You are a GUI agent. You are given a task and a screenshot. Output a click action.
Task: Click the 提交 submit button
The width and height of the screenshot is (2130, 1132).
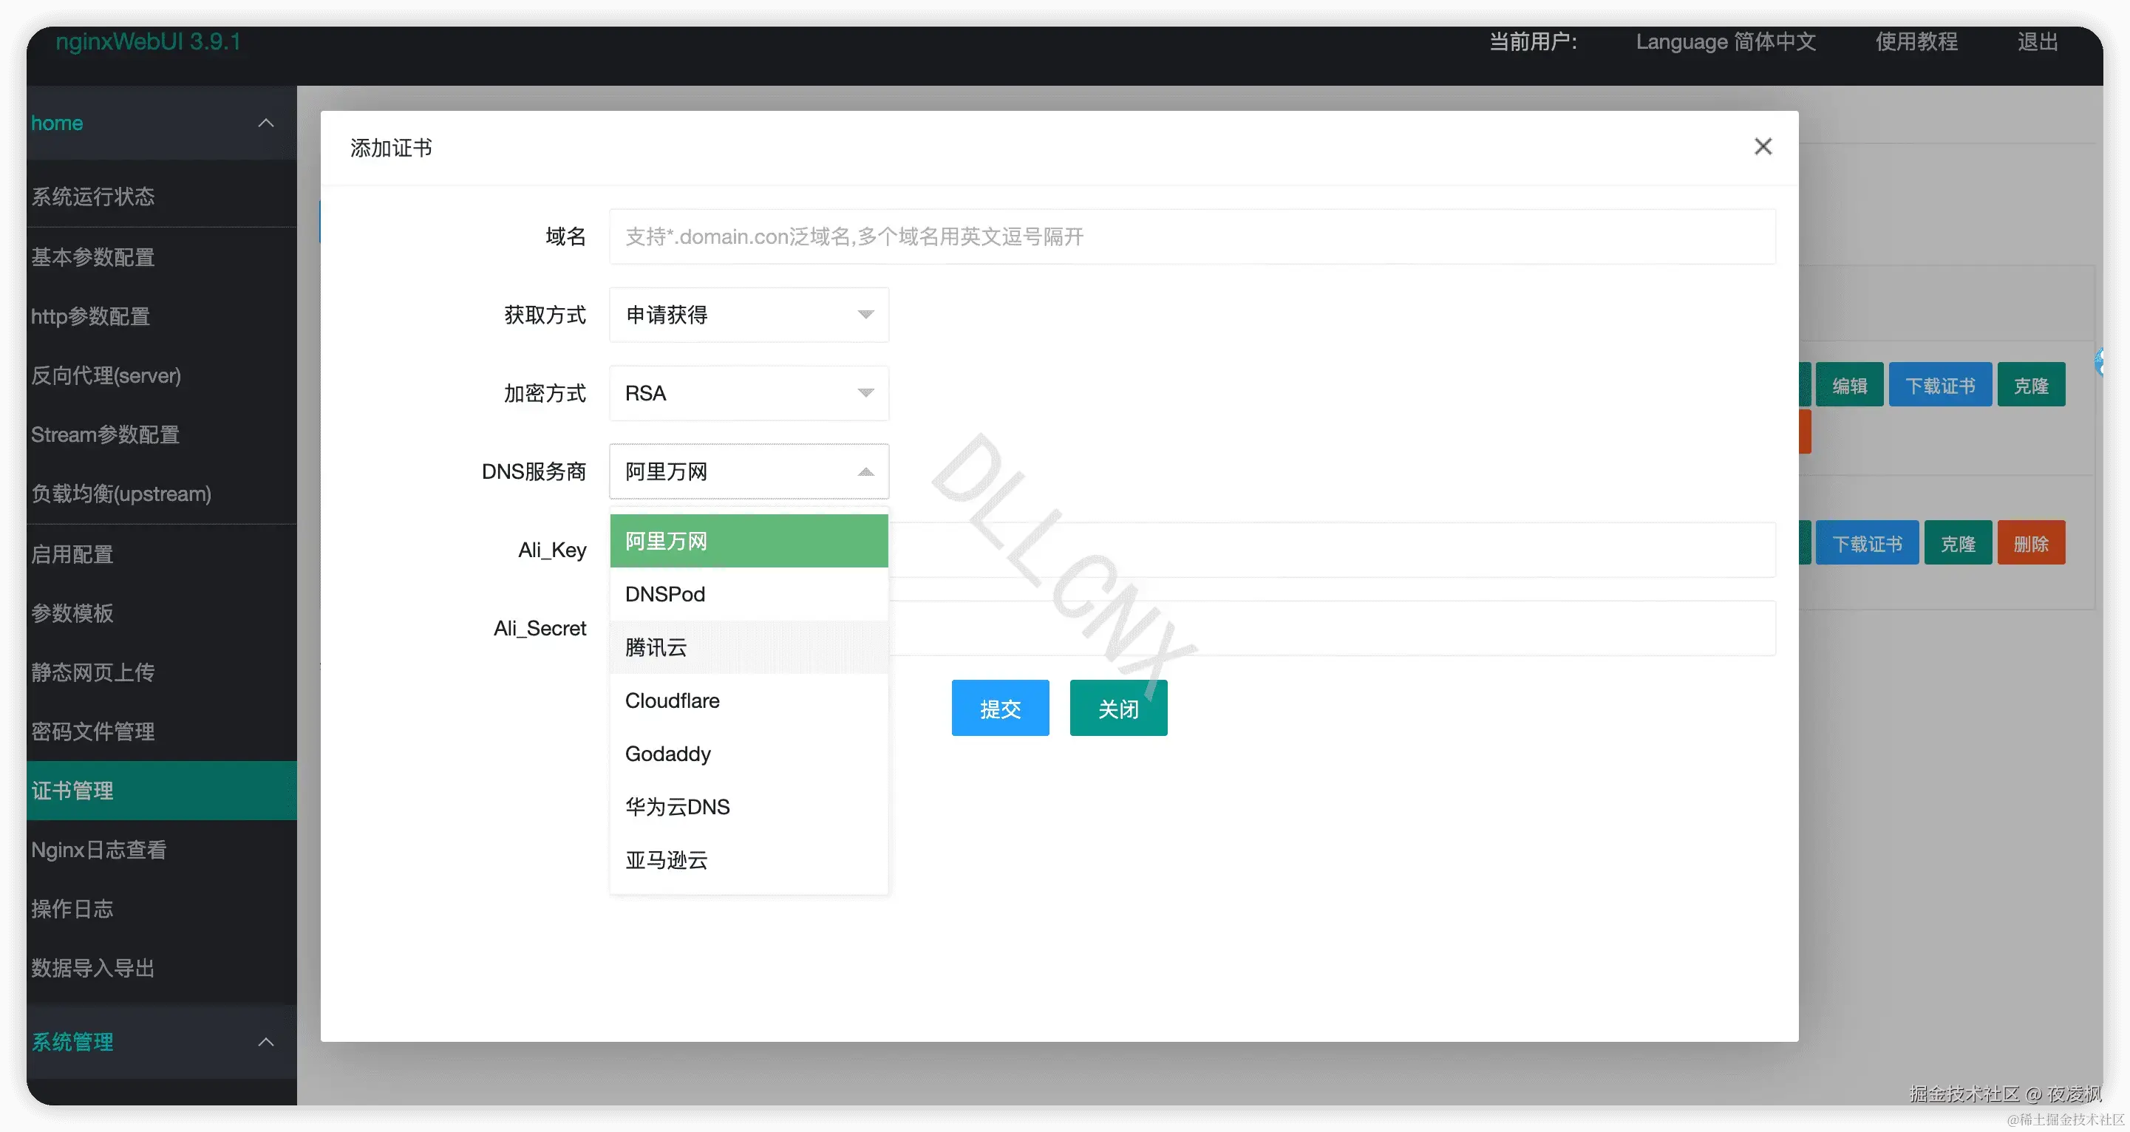pyautogui.click(x=1000, y=709)
